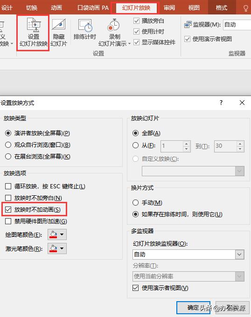
Task: Toggle 使用计时 checkbox in ribbon
Action: [137, 32]
